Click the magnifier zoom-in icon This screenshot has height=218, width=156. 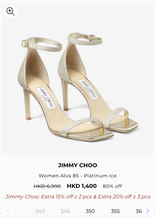11,11
